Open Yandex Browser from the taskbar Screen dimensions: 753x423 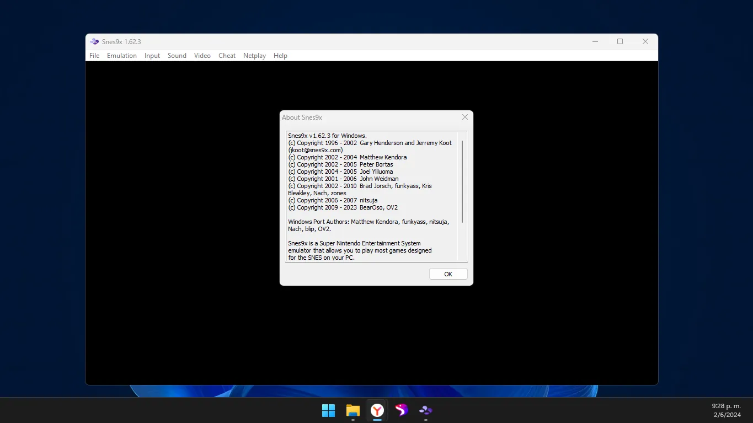(x=377, y=410)
